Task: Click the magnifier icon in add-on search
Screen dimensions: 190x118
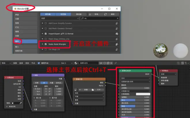Action: (82, 18)
